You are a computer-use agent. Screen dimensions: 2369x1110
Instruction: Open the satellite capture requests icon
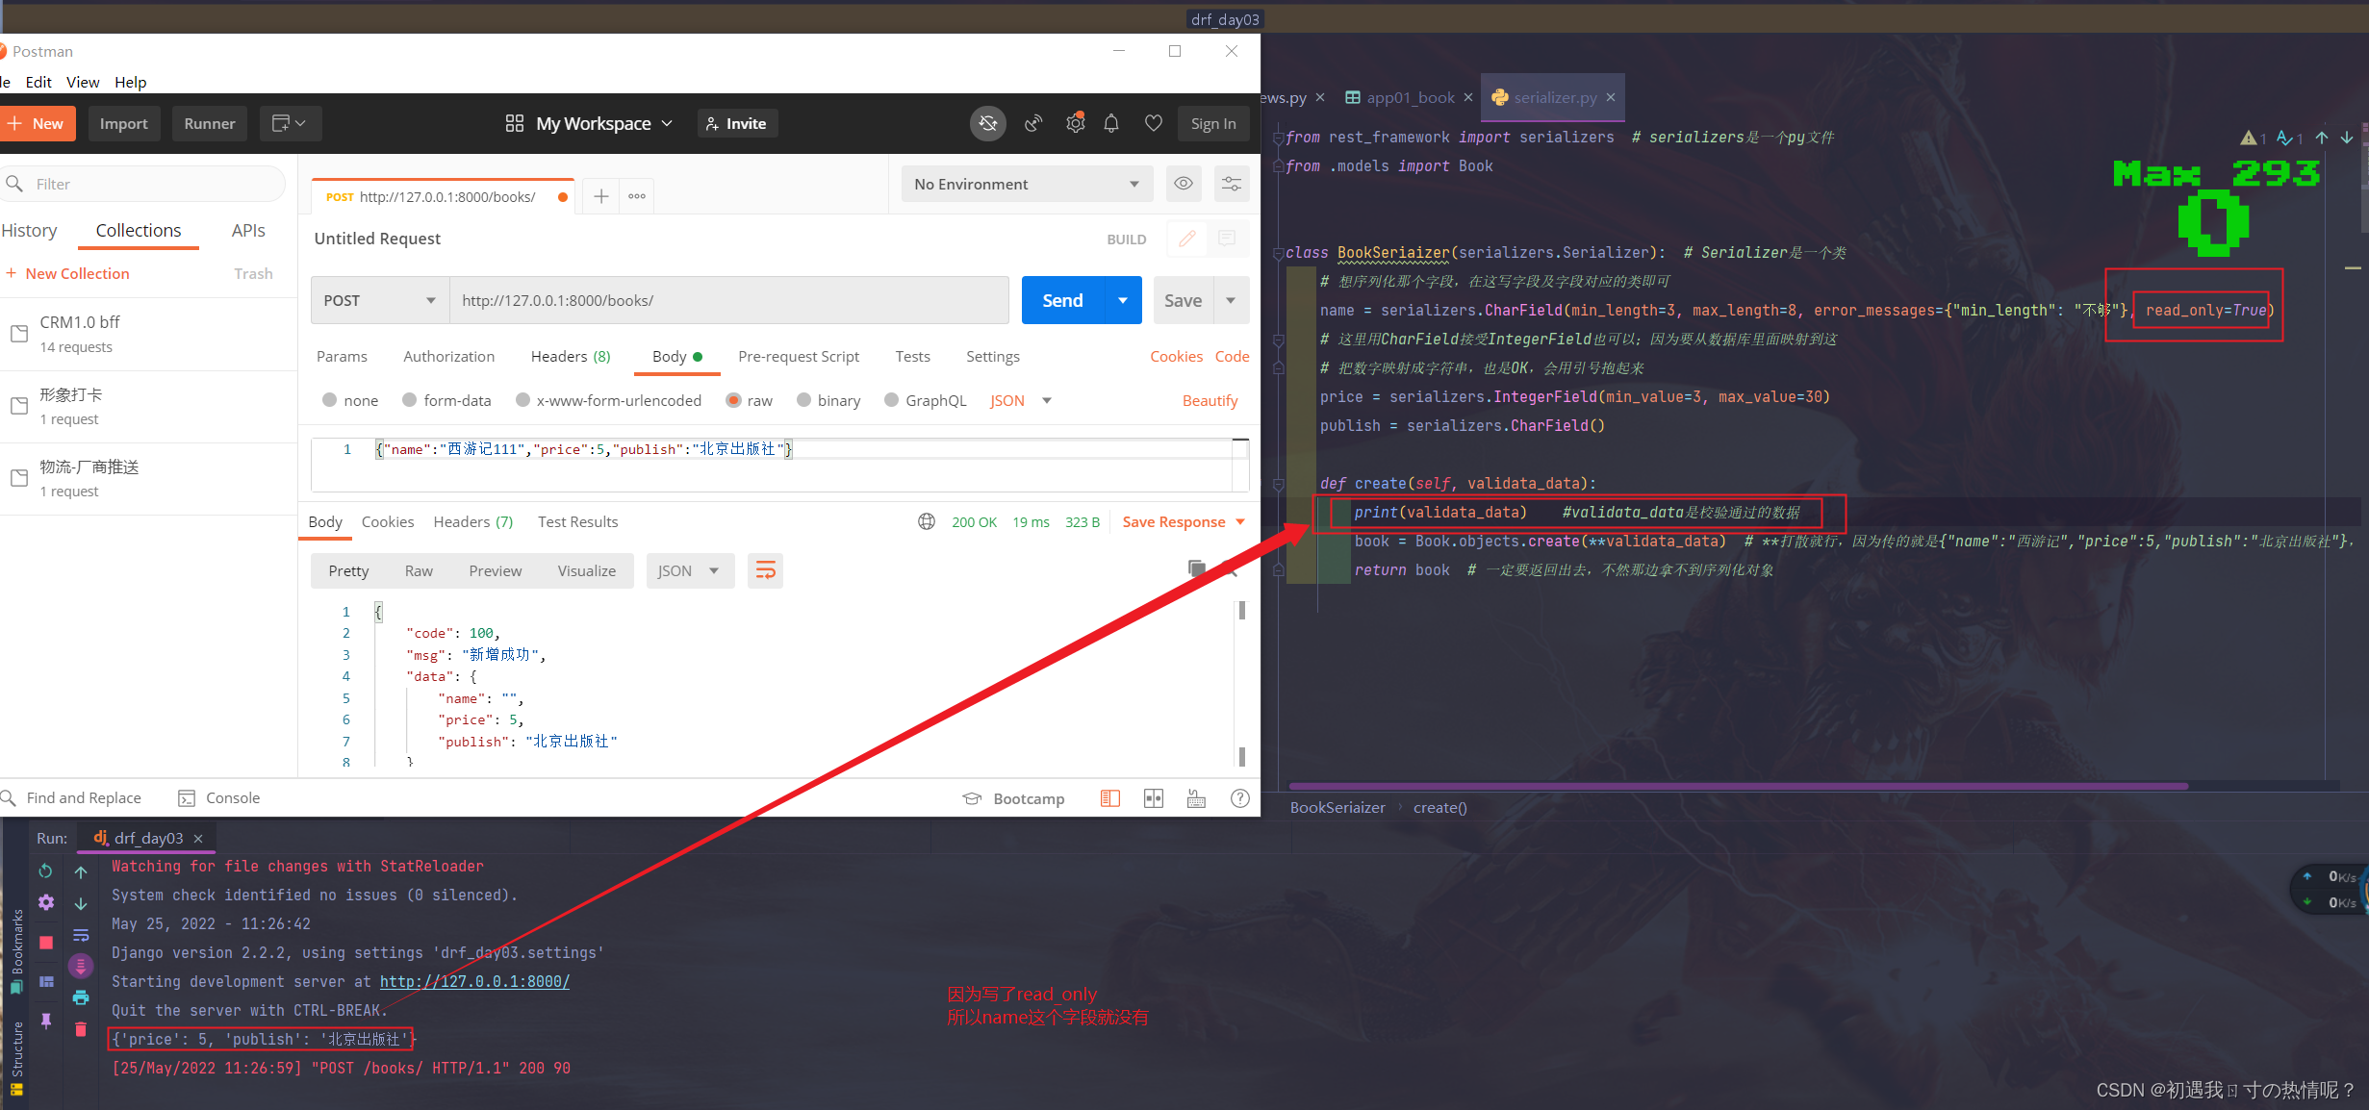(1033, 123)
